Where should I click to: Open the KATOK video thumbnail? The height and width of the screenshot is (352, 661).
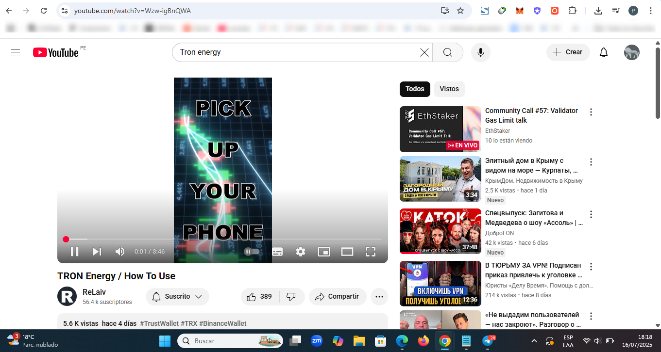[441, 231]
